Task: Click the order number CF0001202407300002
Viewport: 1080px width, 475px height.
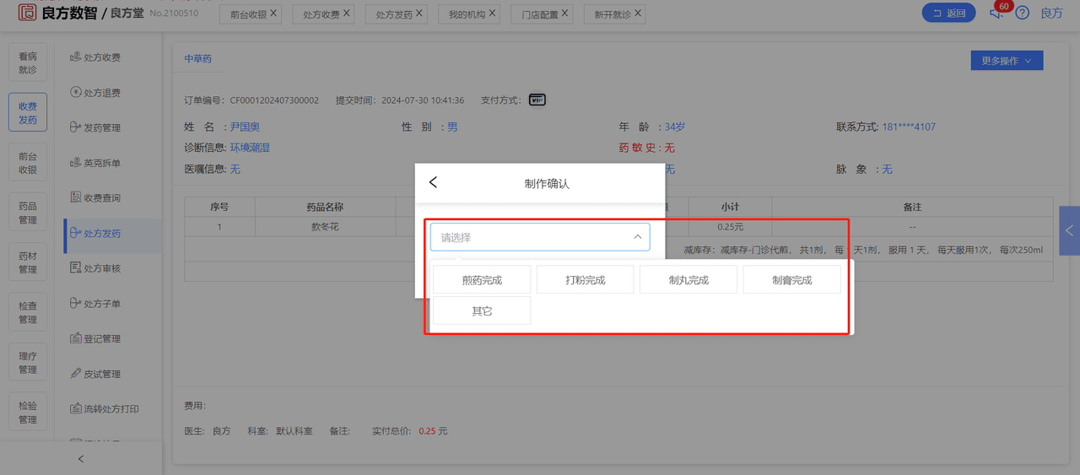Action: (274, 100)
